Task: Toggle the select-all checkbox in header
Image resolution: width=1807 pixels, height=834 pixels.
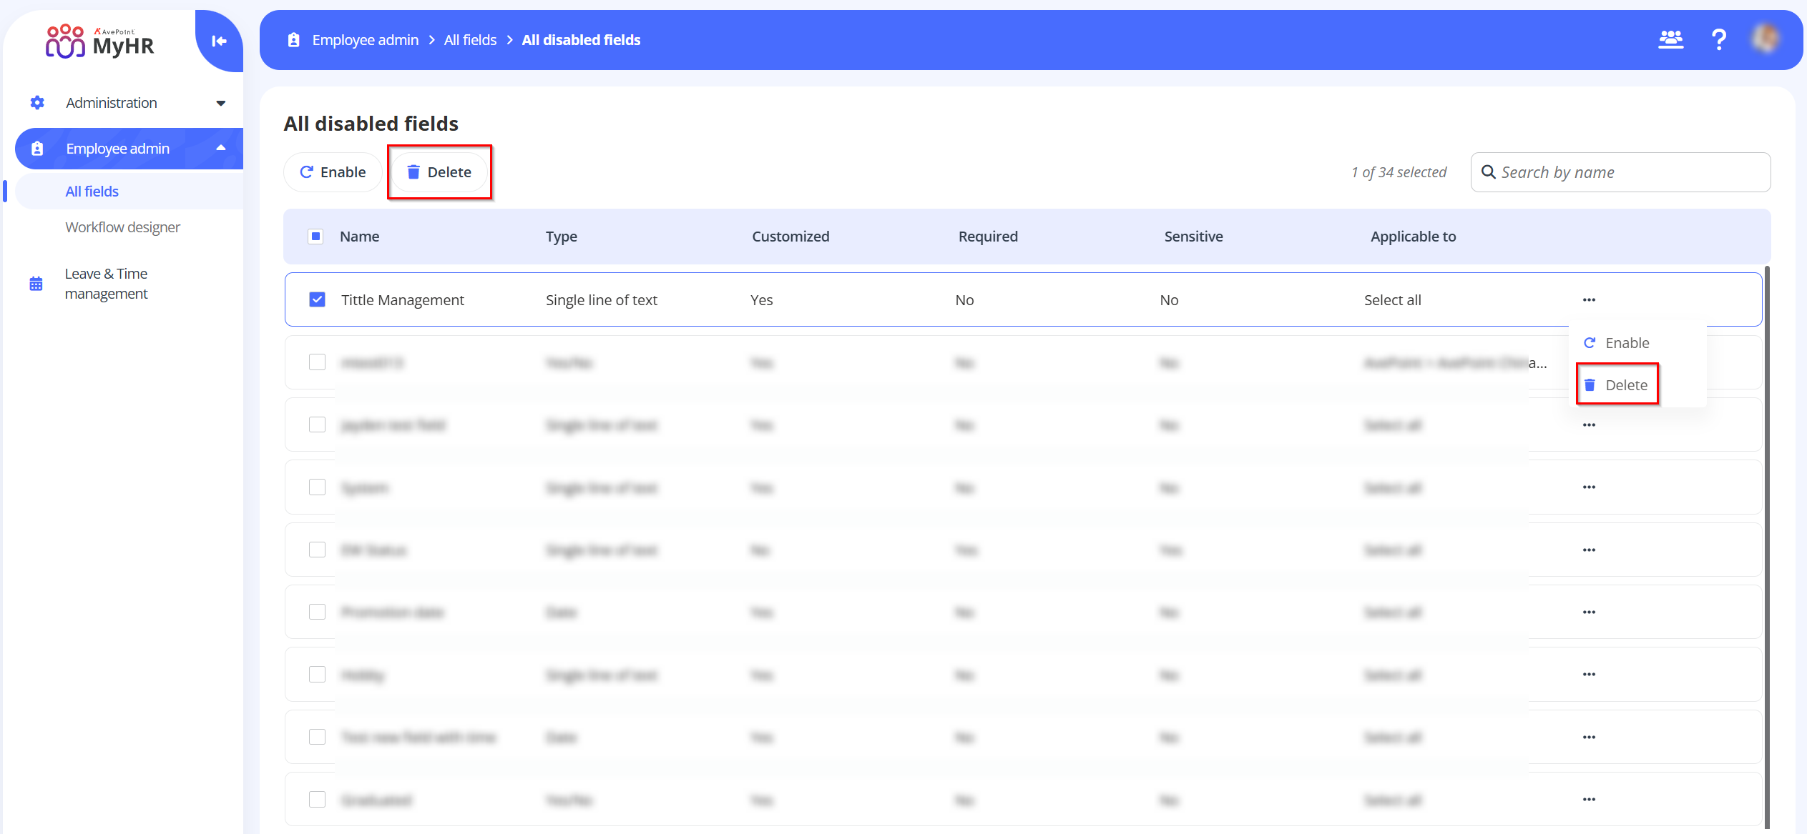Action: click(315, 237)
